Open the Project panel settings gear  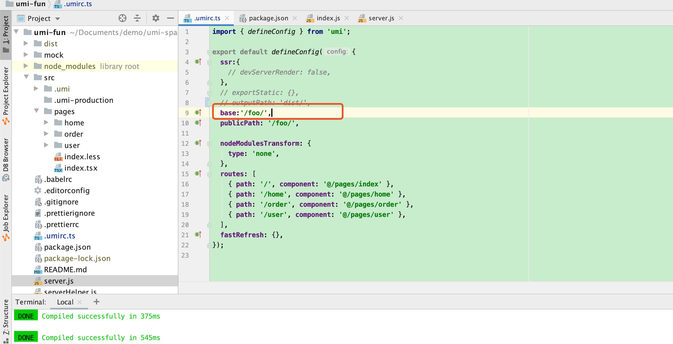[156, 18]
